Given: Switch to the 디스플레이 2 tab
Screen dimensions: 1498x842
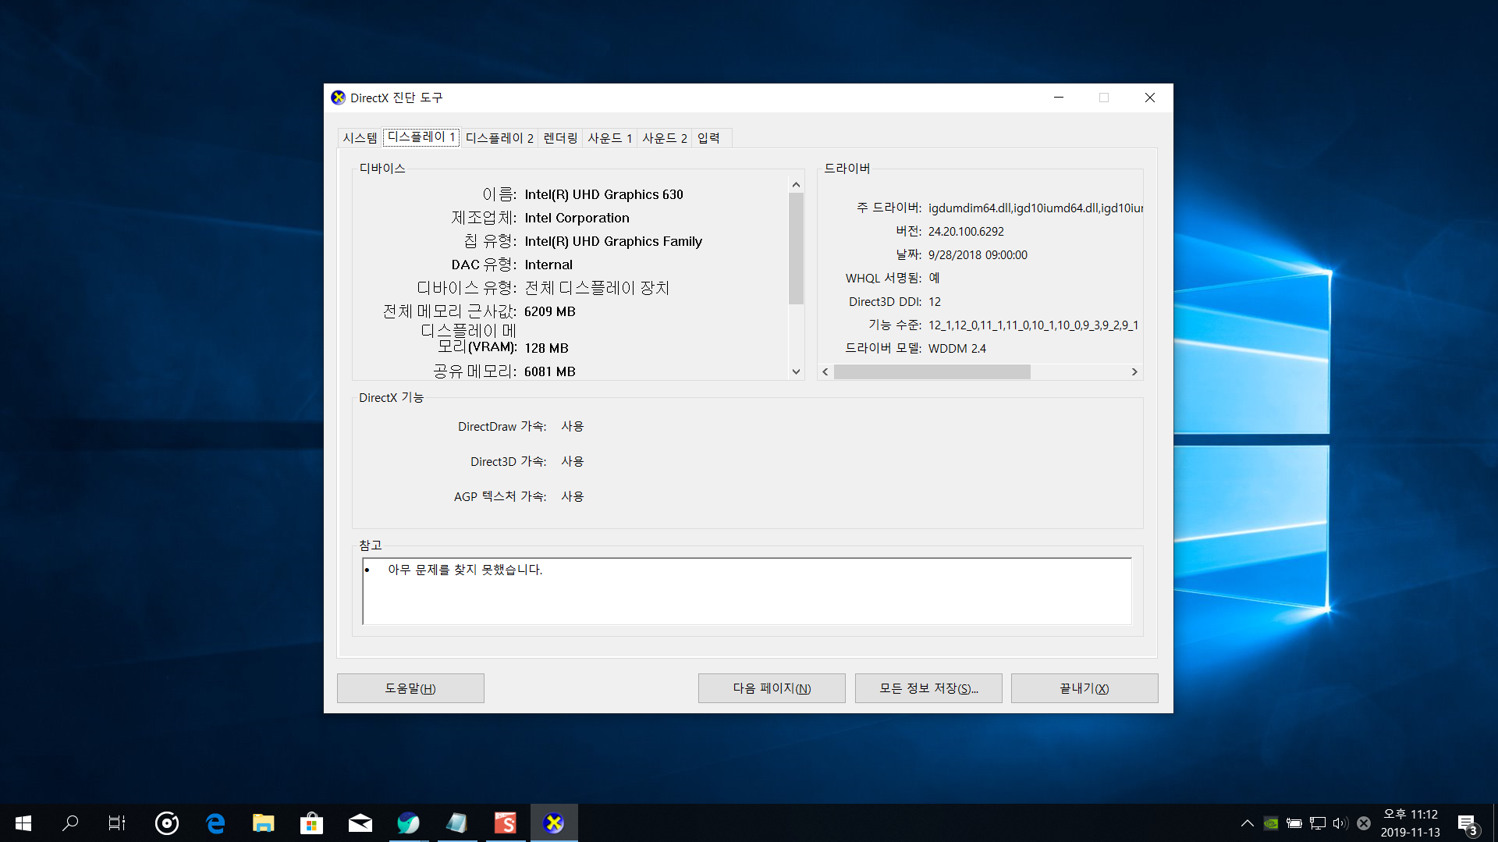Looking at the screenshot, I should coord(499,138).
